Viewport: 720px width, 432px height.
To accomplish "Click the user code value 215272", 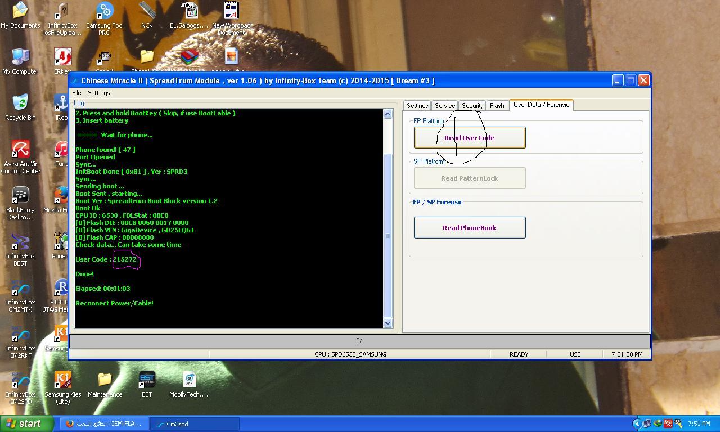I will tap(124, 259).
